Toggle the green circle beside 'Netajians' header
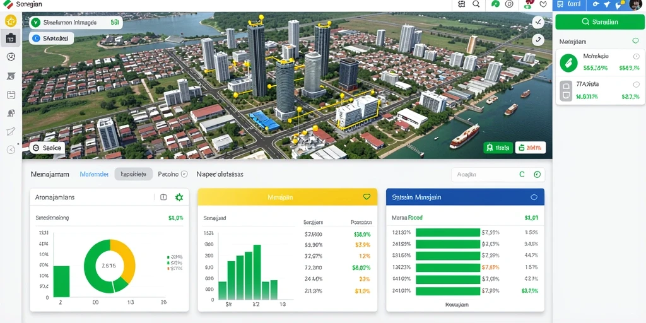 click(635, 41)
